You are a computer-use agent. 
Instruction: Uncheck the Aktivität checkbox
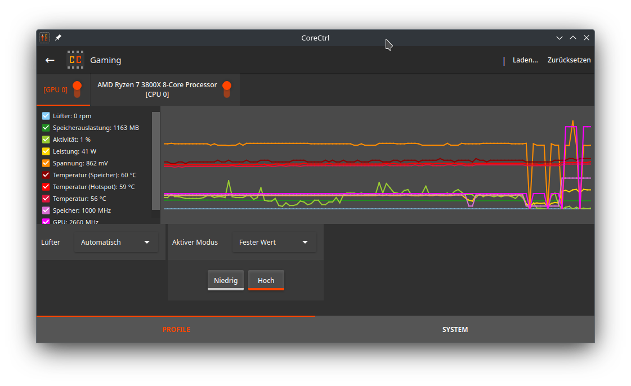(46, 140)
